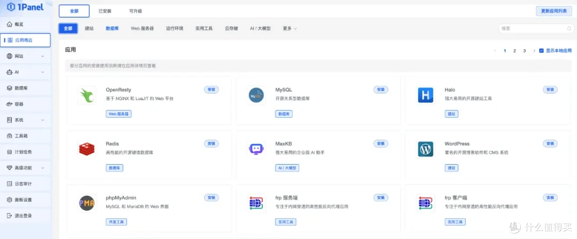The height and width of the screenshot is (239, 577).
Task: Go to page 2
Action: pos(514,51)
